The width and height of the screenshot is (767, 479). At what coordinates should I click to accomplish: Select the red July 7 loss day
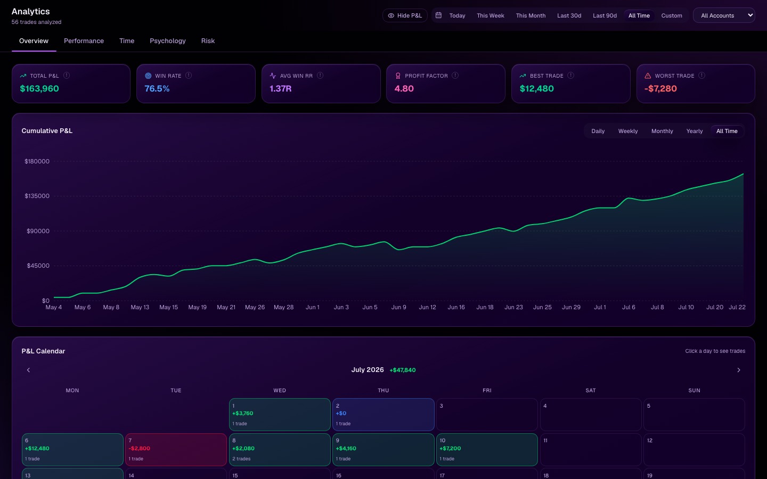coord(176,450)
